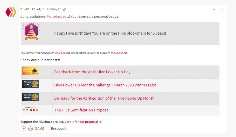This screenshot has width=236, height=137.
Task: Open the Power Up Month post thumbnail
Action: [31, 97]
